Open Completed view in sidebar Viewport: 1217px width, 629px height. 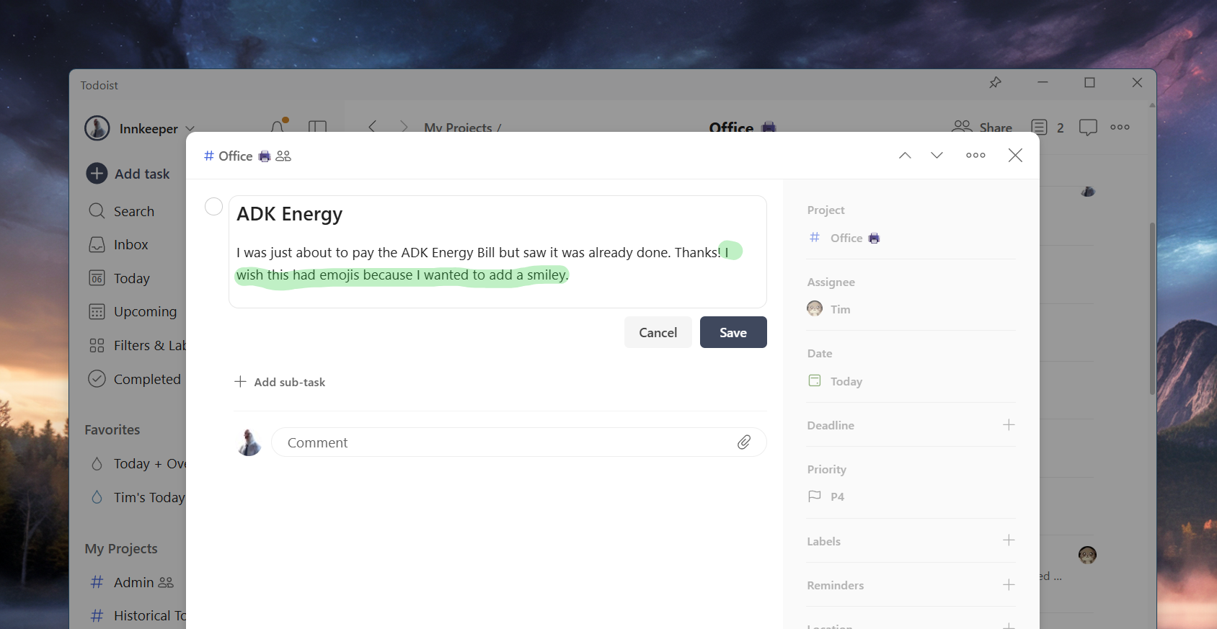(134, 379)
